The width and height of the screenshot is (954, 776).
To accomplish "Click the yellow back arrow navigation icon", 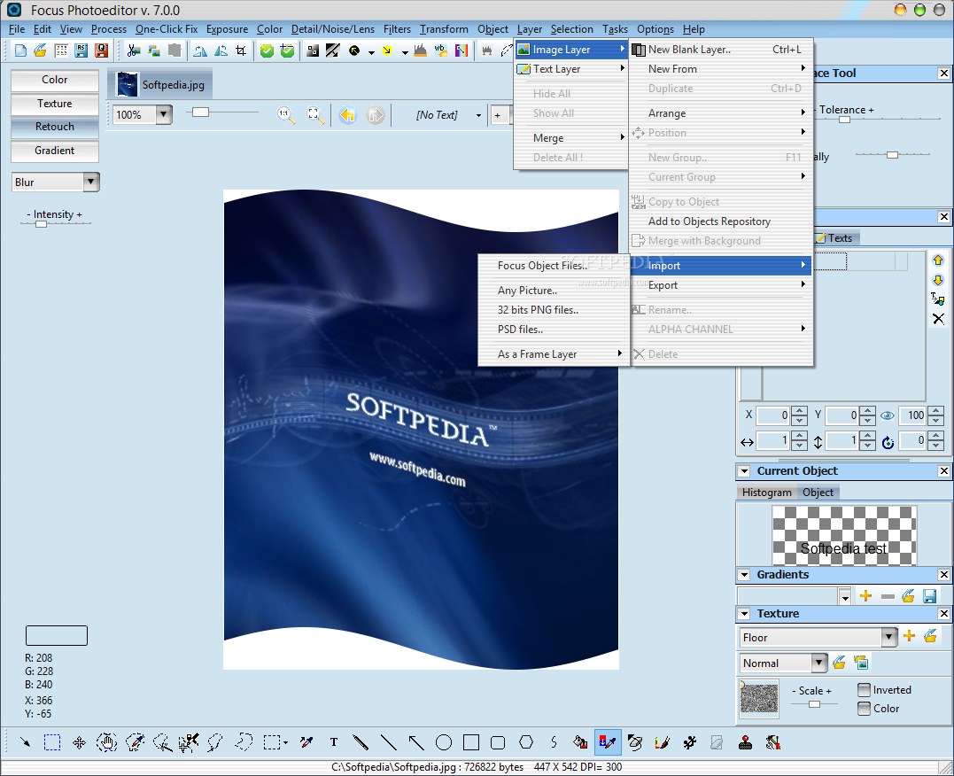I will pyautogui.click(x=347, y=114).
